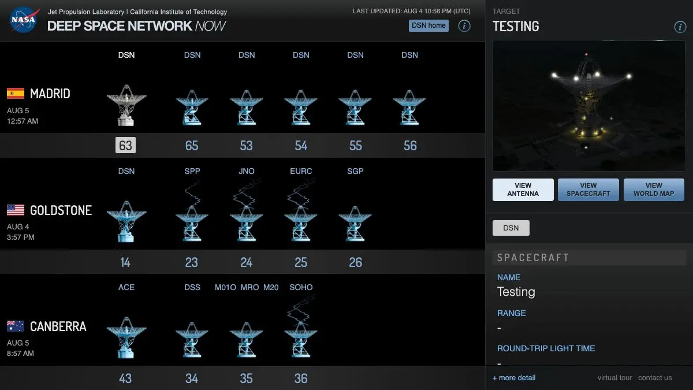
Task: Click the ACE spacecraft label
Action: point(126,287)
